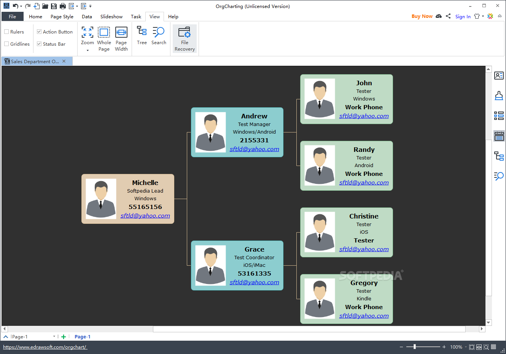This screenshot has width=506, height=354.
Task: Fit view to Whole Page
Action: 104,39
